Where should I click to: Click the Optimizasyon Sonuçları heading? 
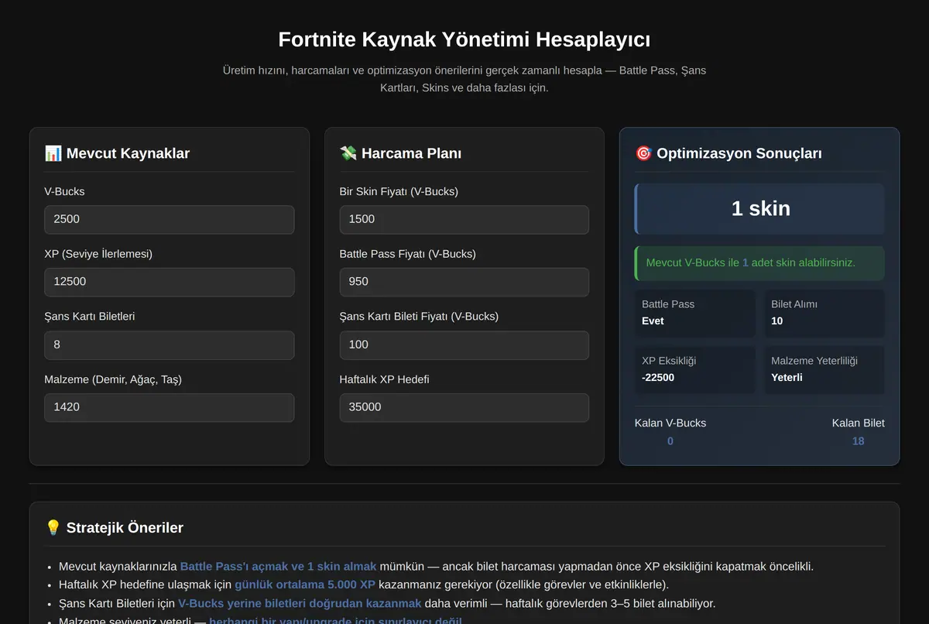pos(739,153)
